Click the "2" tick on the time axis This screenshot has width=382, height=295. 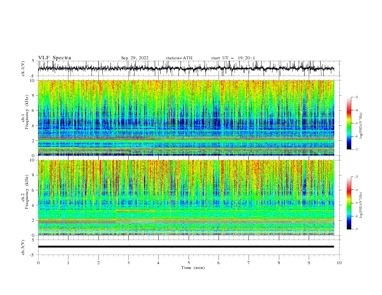[98, 263]
